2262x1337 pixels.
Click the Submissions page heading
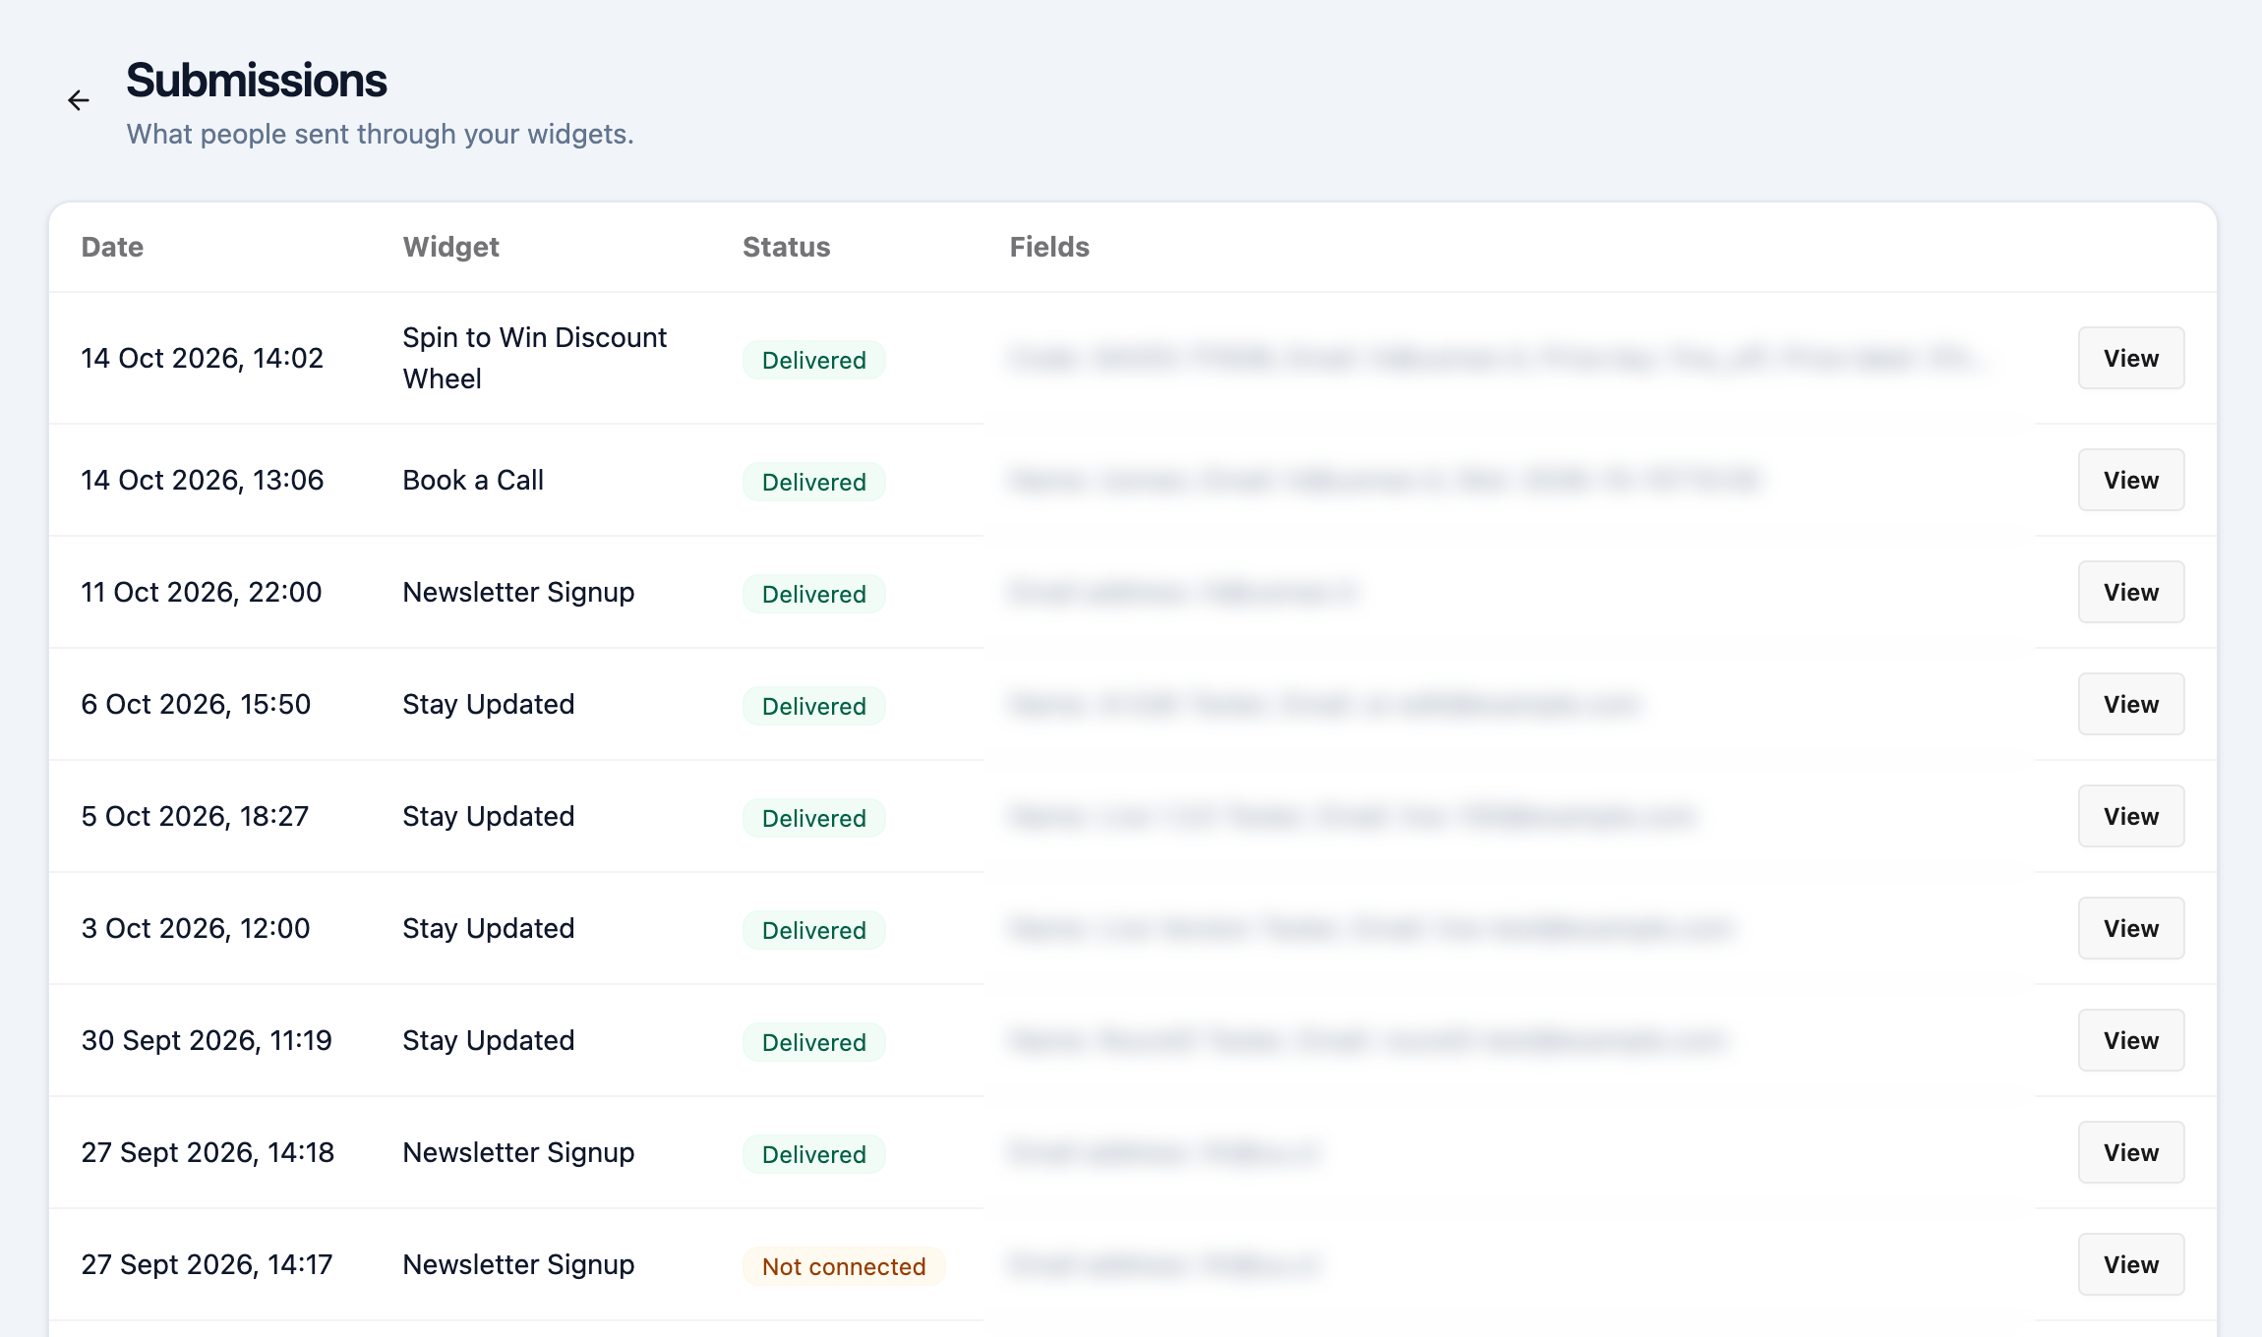(x=257, y=81)
